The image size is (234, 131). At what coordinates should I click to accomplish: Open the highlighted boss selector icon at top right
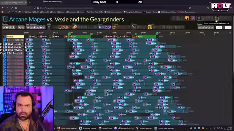click(x=216, y=18)
